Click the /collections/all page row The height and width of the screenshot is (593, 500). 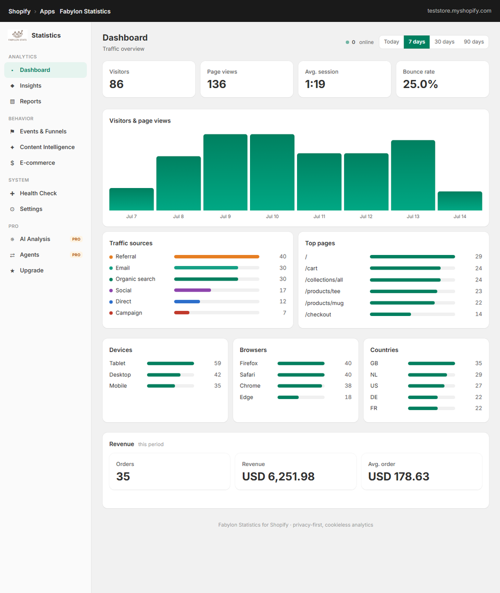point(393,280)
